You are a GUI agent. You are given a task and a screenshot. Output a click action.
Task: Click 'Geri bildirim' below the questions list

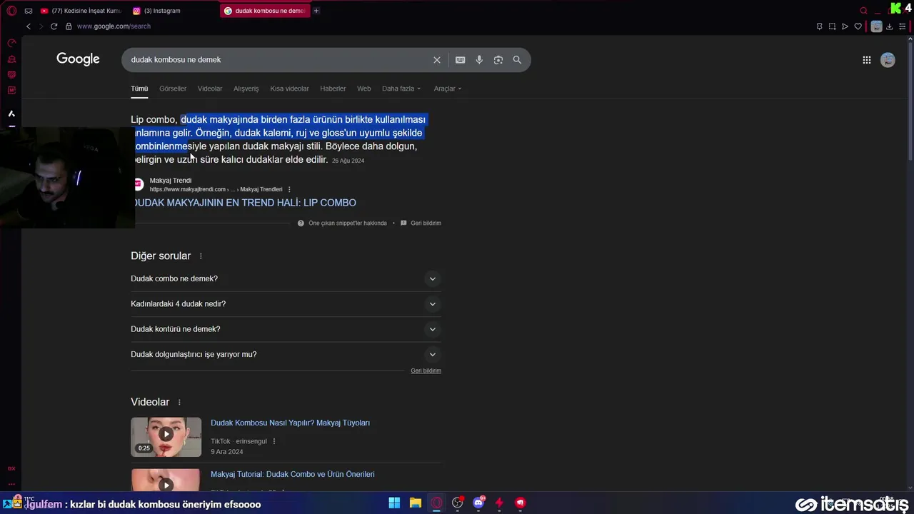pyautogui.click(x=426, y=371)
